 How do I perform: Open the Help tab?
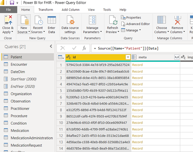pos(123,9)
